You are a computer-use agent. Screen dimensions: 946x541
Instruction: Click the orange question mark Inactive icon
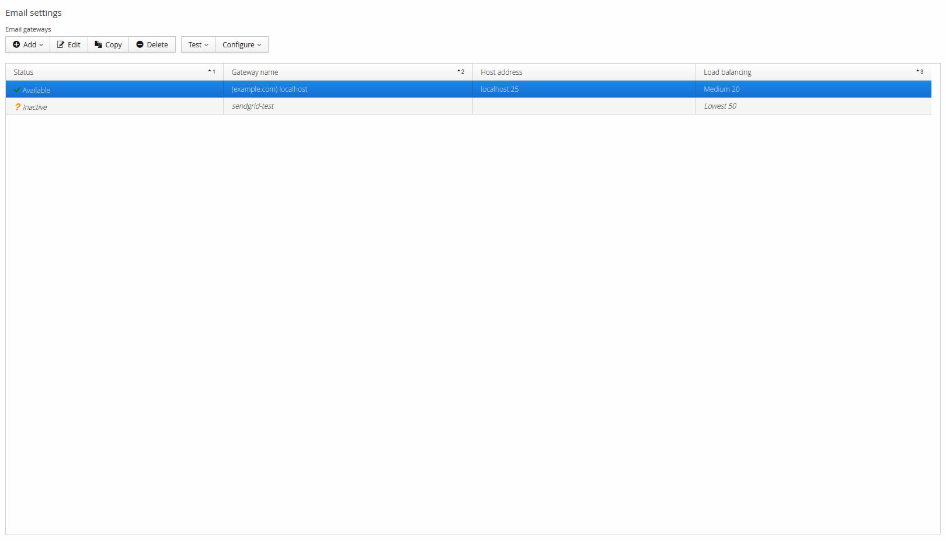[18, 107]
